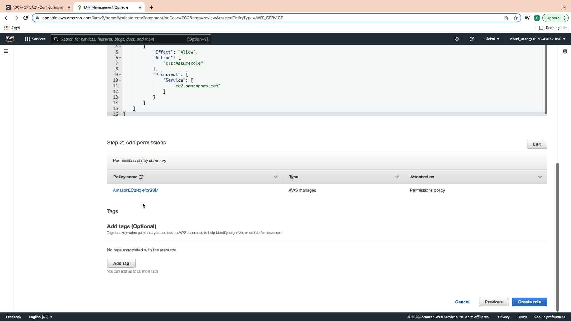The height and width of the screenshot is (321, 571).
Task: Open the English (US) language menu
Action: click(x=41, y=317)
